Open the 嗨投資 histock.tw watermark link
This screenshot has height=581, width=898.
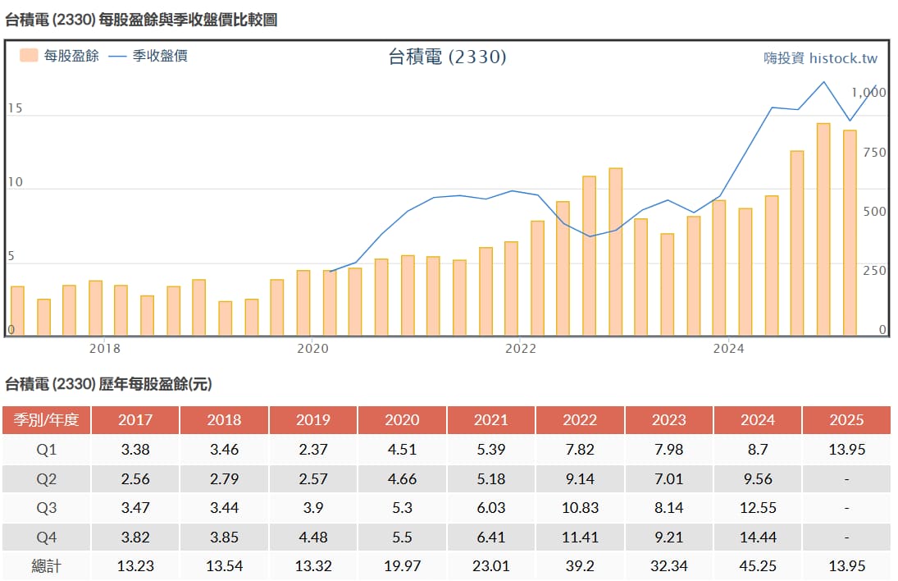coord(820,58)
